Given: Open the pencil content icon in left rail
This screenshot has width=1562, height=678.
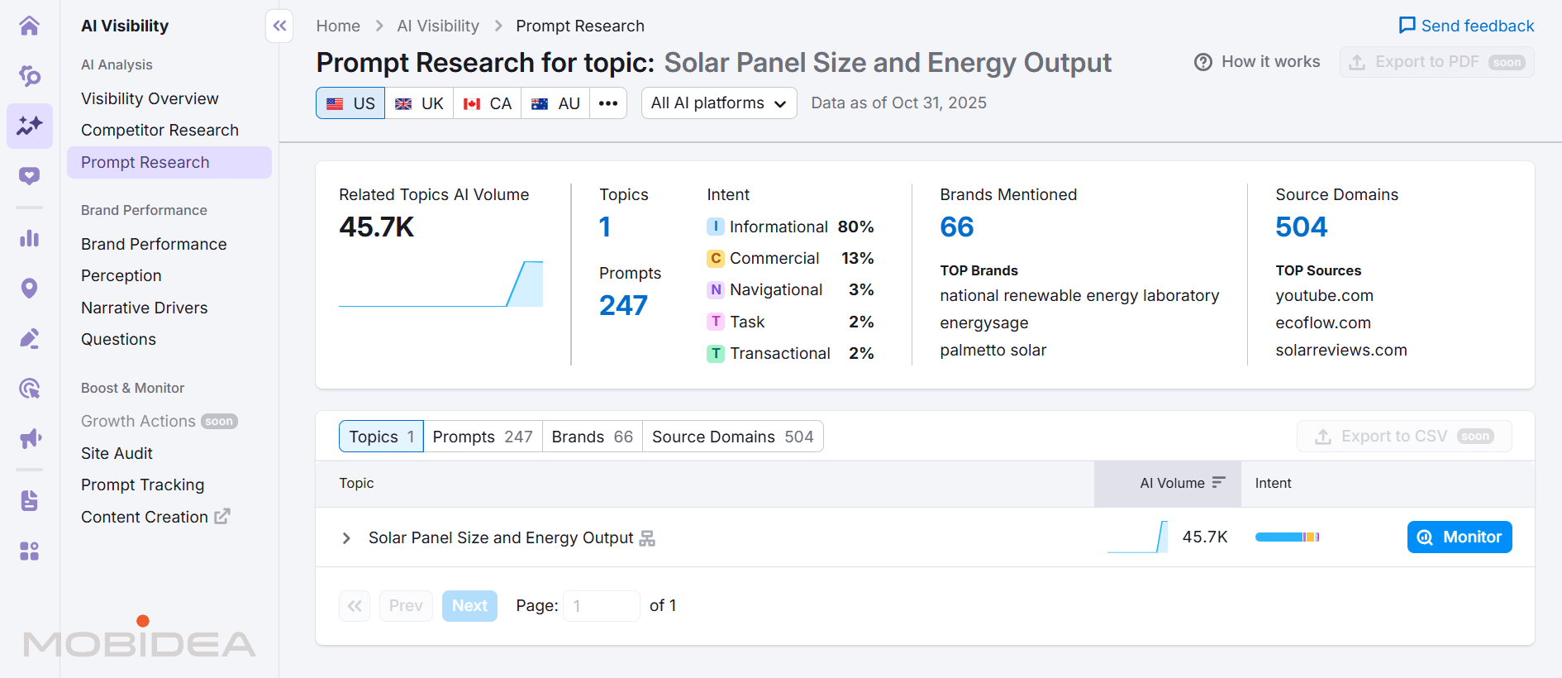Looking at the screenshot, I should point(30,338).
